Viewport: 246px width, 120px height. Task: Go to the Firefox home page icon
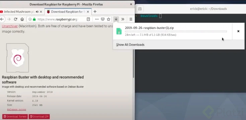[x=22, y=19]
